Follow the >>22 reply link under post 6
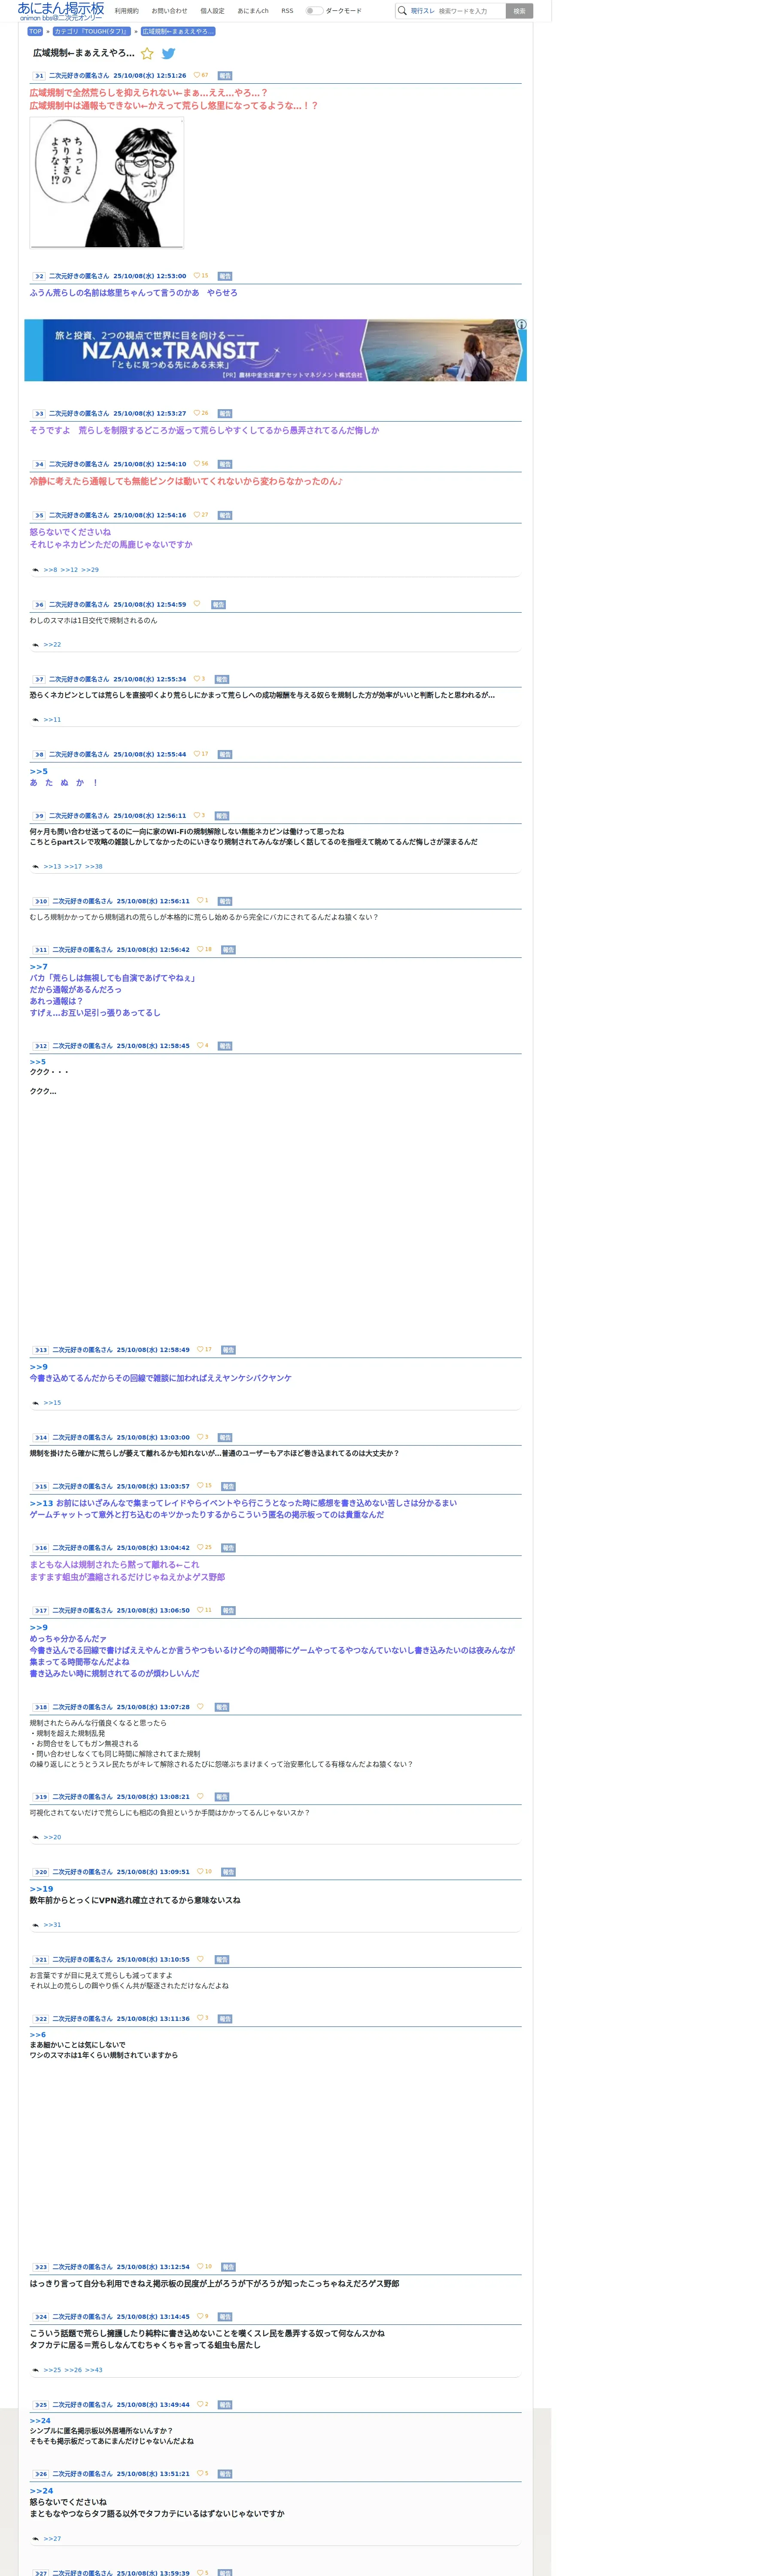778x2576 pixels. click(x=52, y=645)
